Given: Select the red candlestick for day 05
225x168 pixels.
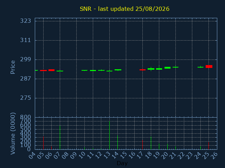Looking at the screenshot, I should pos(43,70).
